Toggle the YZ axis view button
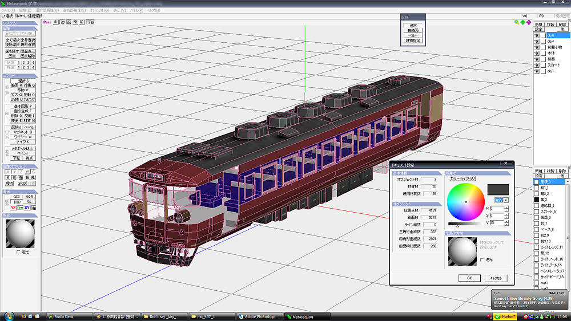The image size is (571, 321). [x=14, y=208]
